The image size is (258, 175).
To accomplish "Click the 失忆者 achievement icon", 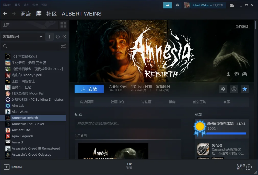I will pyautogui.click(x=203, y=149).
